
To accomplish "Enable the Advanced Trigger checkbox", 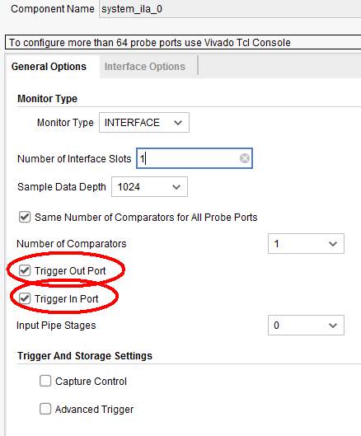I will click(45, 409).
